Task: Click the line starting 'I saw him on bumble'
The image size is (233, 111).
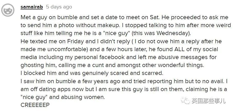Action: (124, 81)
